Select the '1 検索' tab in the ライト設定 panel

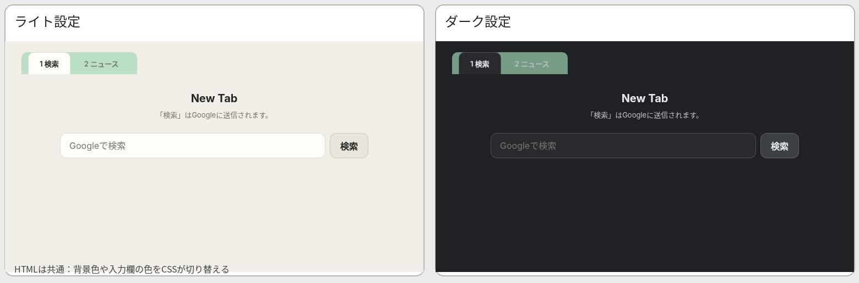pyautogui.click(x=49, y=64)
